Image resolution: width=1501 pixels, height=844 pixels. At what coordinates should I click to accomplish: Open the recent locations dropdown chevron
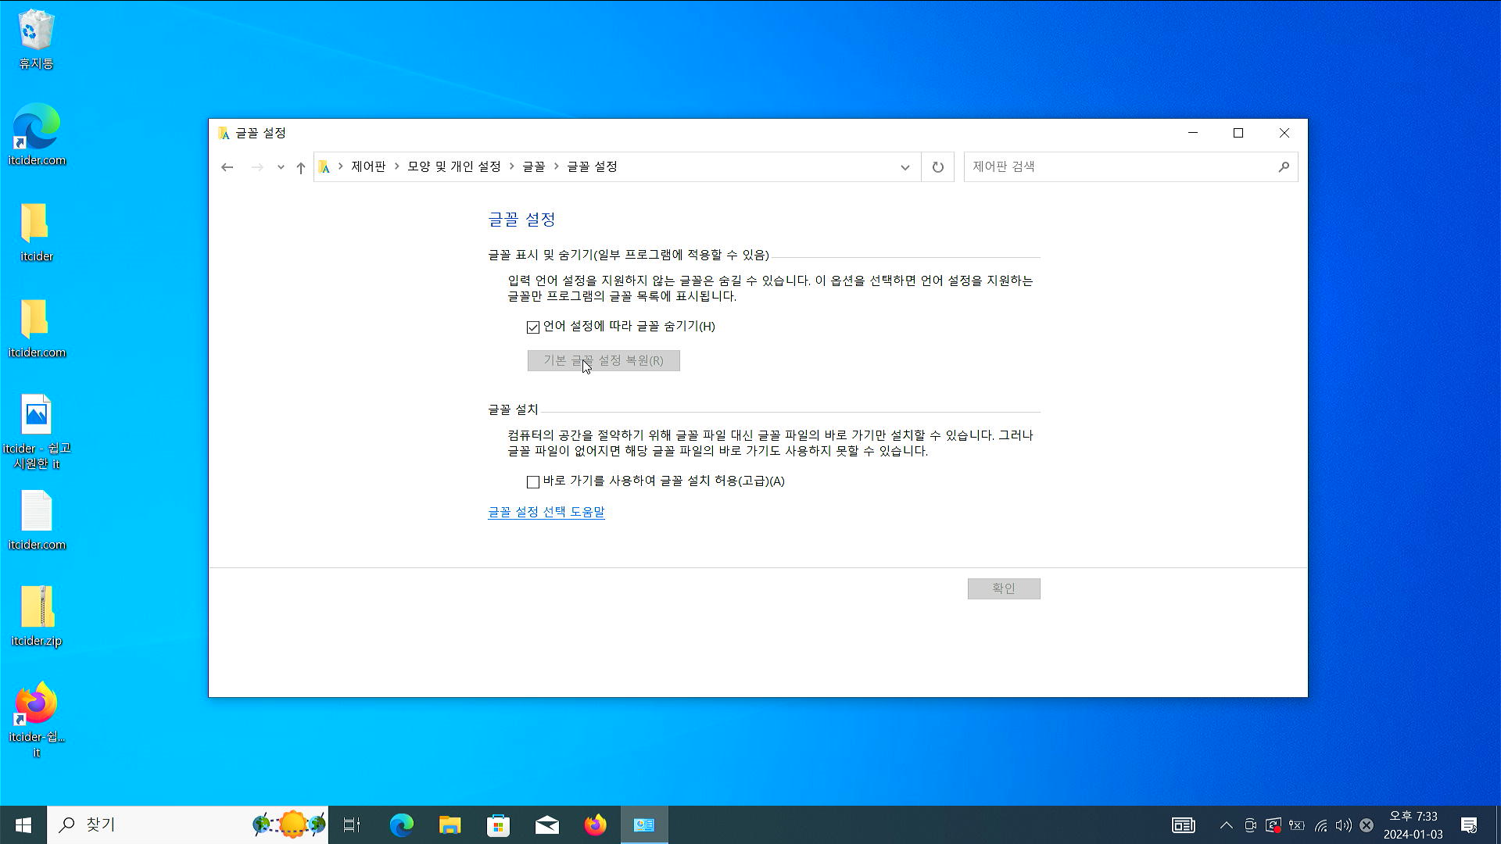coord(281,166)
